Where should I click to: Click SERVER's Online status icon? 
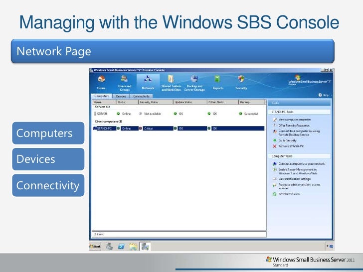click(118, 114)
